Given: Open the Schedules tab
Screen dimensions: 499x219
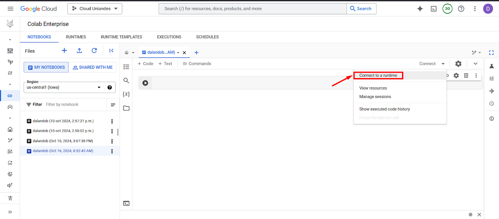Looking at the screenshot, I should (207, 37).
